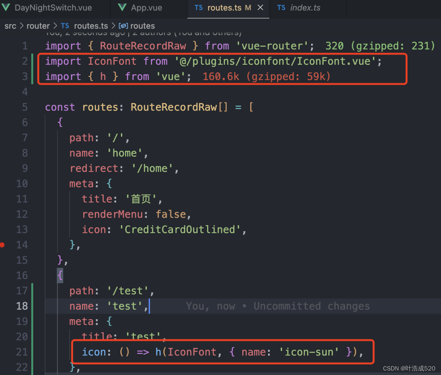Click line number 18 in gutter
Image resolution: width=441 pixels, height=375 pixels.
22,306
